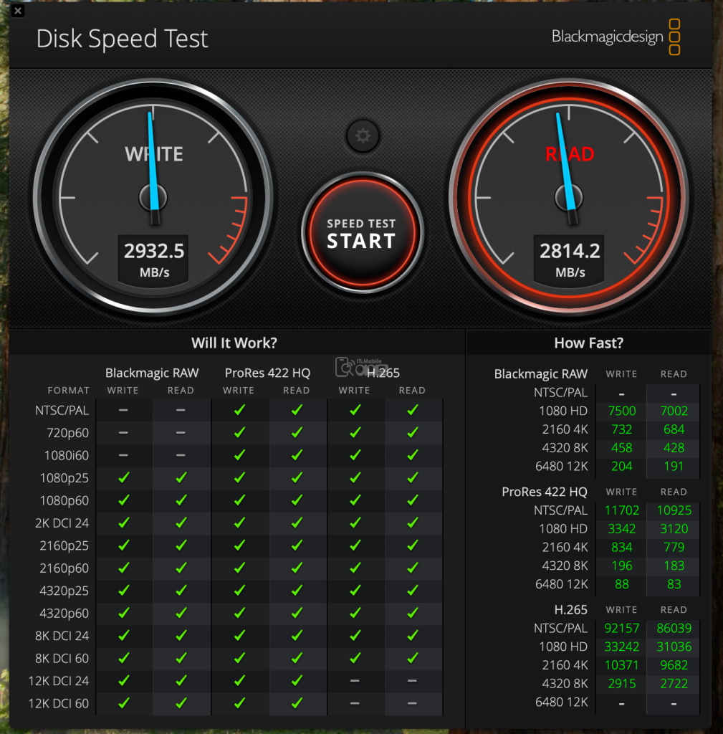The height and width of the screenshot is (734, 723).
Task: Click the 12K DCI 24 H.265 write dash
Action: [355, 681]
